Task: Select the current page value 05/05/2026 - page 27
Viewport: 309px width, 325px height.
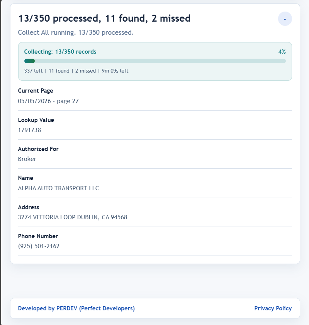Action: [x=48, y=101]
